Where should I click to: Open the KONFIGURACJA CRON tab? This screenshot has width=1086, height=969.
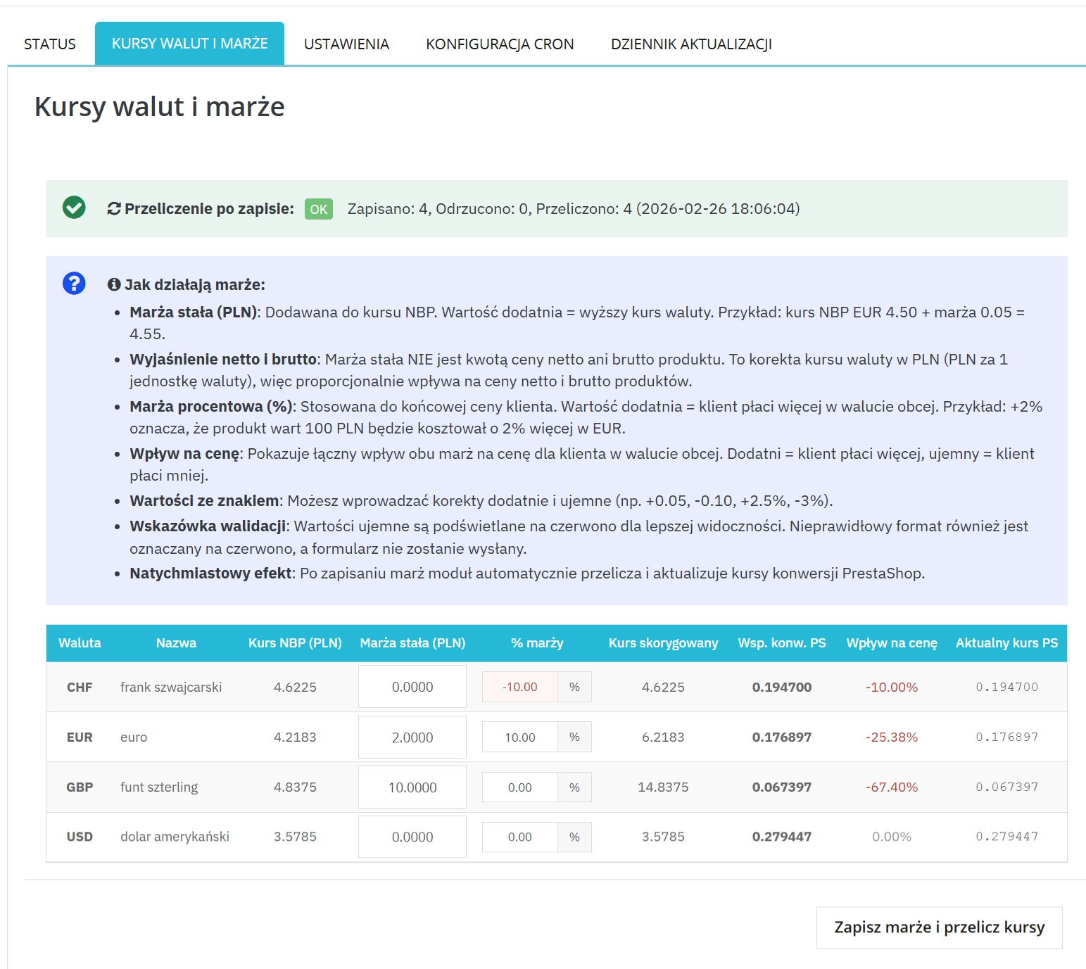coord(500,43)
